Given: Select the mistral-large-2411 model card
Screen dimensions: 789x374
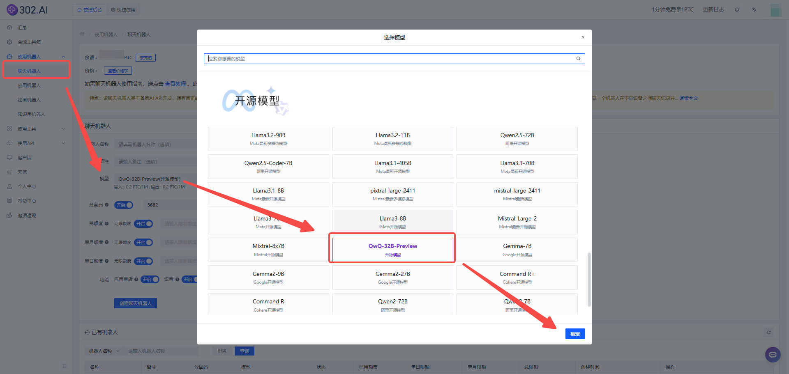Looking at the screenshot, I should coord(517,194).
